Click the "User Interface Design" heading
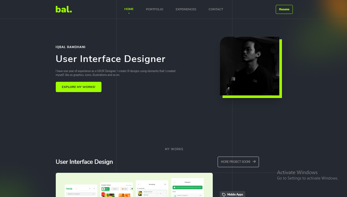Viewport: 347px width, 197px height. coord(84,162)
